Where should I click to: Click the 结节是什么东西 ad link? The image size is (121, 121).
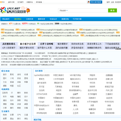point(45,48)
